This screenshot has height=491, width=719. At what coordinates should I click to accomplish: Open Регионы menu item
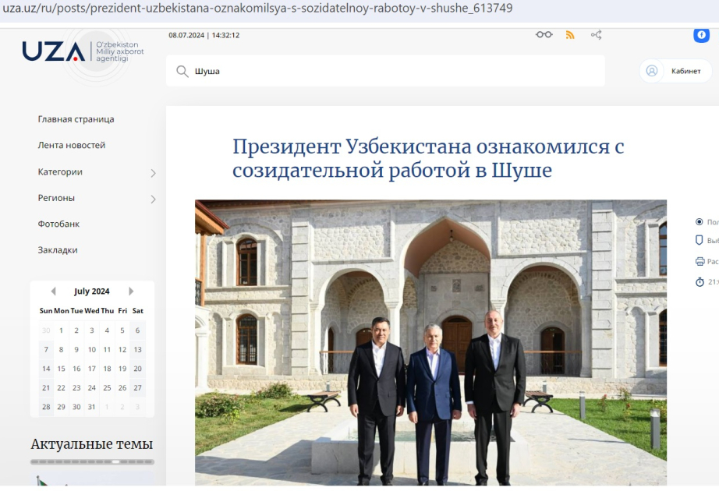[x=56, y=198]
